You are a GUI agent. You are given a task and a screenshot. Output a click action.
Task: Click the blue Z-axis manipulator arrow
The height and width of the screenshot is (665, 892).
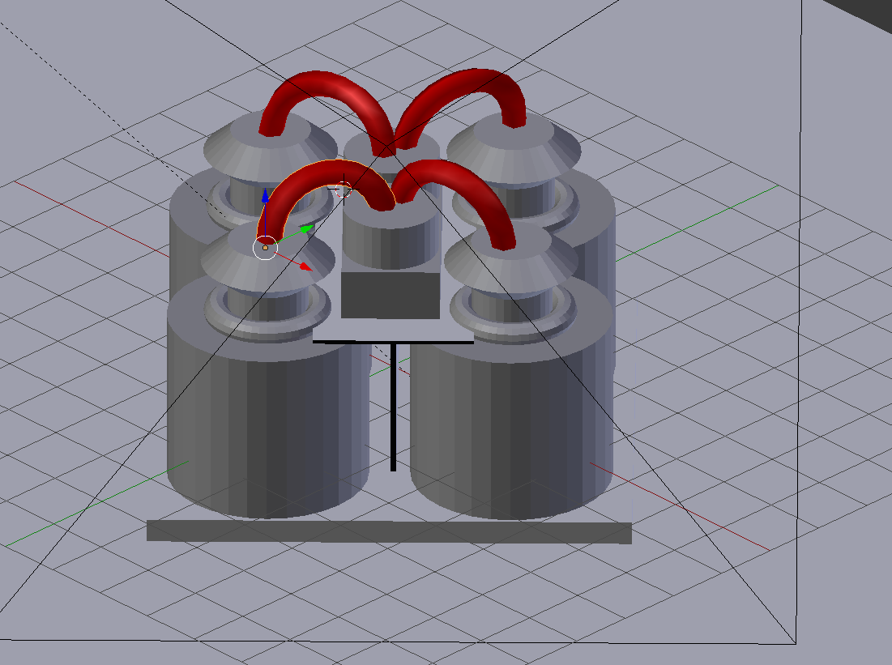265,196
